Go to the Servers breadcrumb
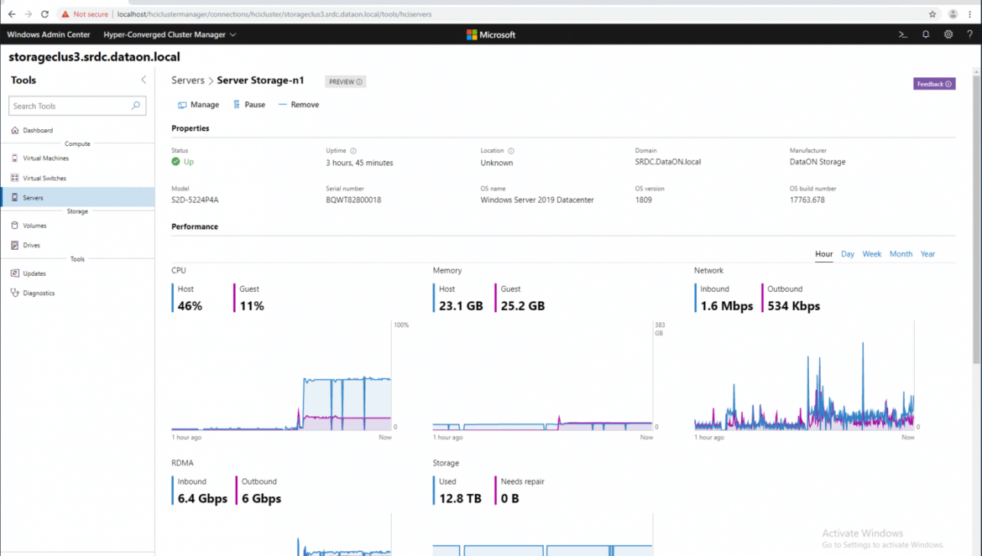The width and height of the screenshot is (982, 556). pos(188,80)
